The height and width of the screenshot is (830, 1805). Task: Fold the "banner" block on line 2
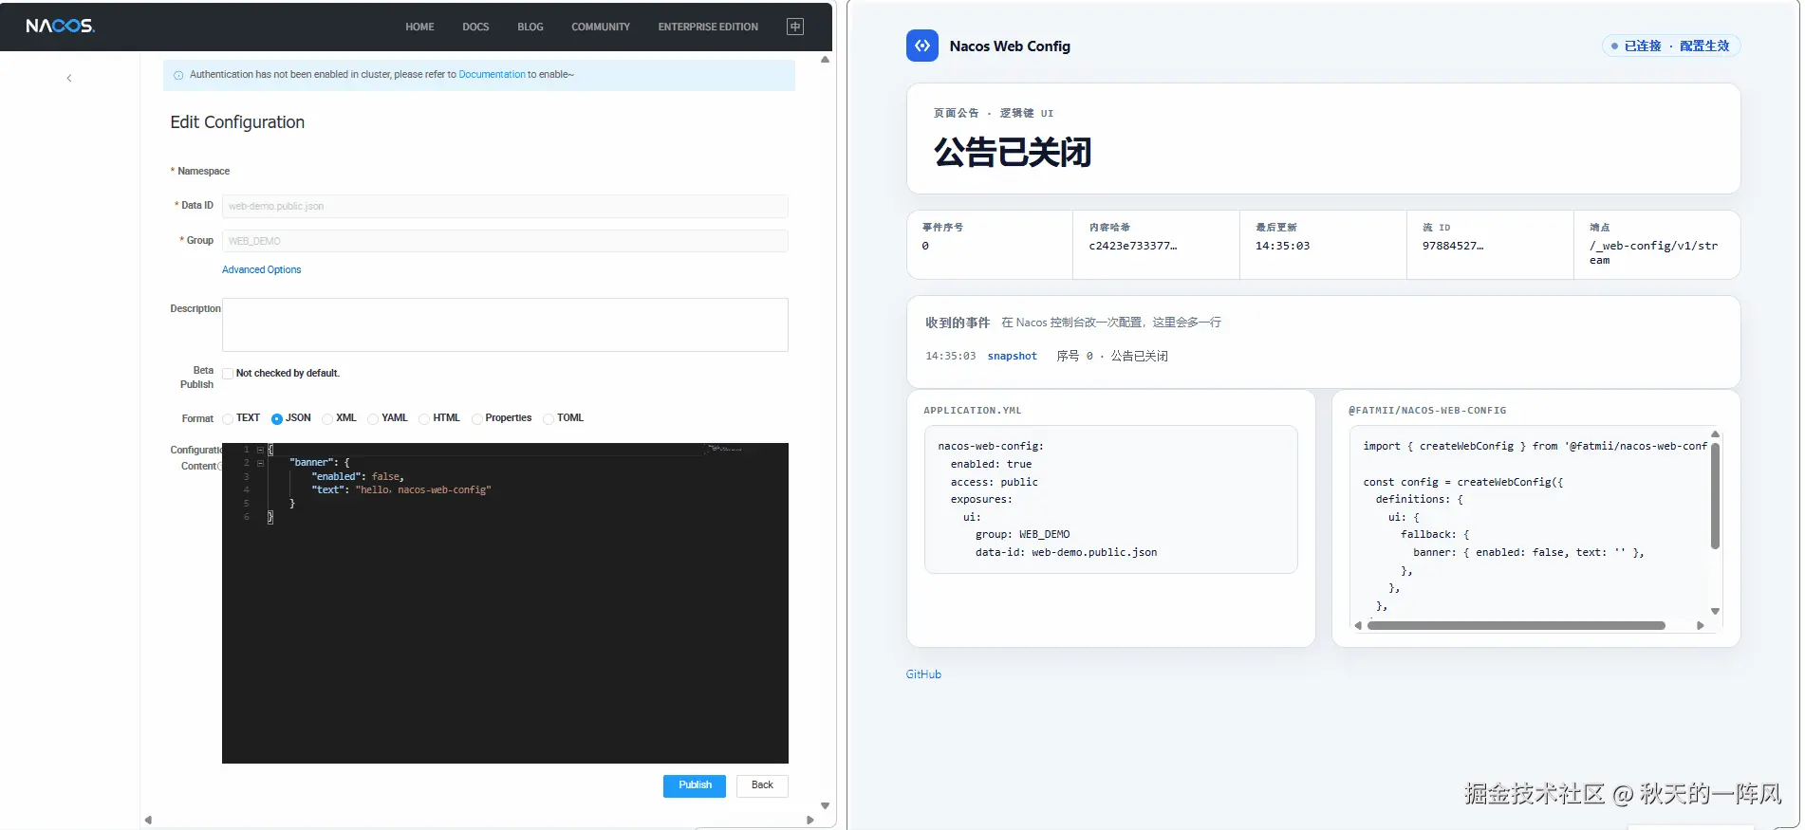pyautogui.click(x=260, y=463)
